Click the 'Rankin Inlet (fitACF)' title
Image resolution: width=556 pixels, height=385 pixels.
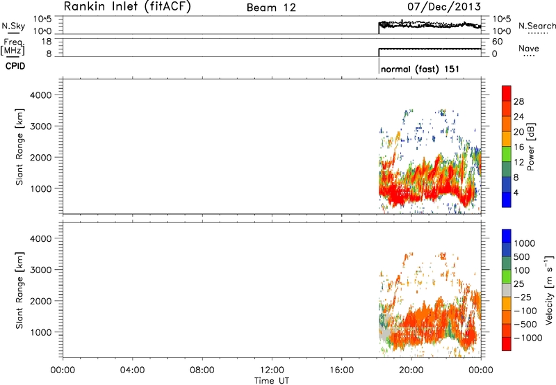[x=127, y=6]
